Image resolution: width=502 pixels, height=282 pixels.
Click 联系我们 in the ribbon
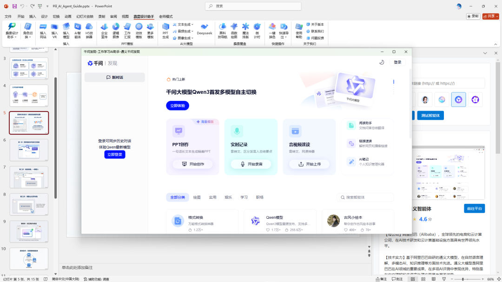pos(315,31)
